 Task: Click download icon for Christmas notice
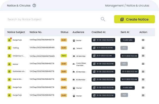pyautogui.click(x=9, y=56)
